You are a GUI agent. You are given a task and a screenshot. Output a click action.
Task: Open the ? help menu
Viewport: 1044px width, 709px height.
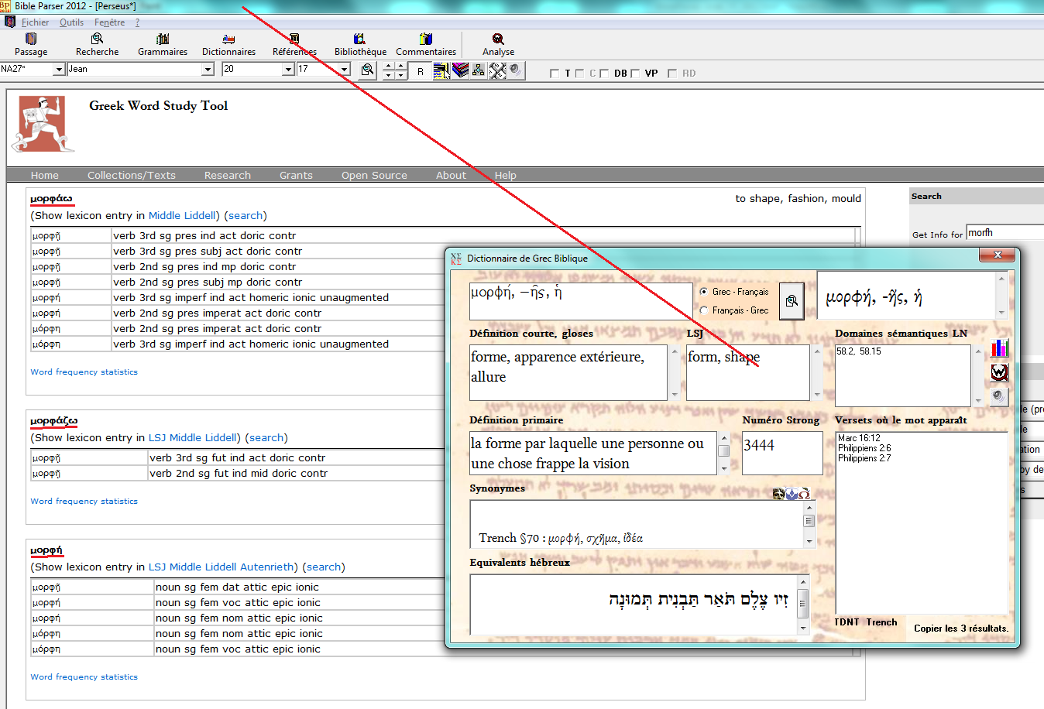[137, 22]
